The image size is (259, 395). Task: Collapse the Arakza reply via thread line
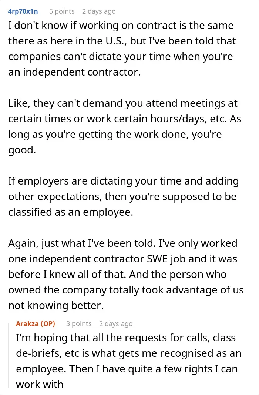click(9, 355)
